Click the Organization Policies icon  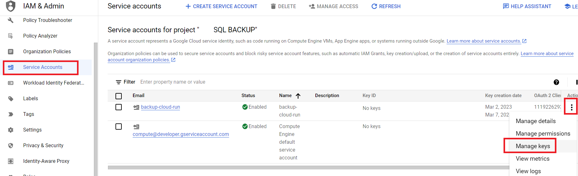coord(11,52)
